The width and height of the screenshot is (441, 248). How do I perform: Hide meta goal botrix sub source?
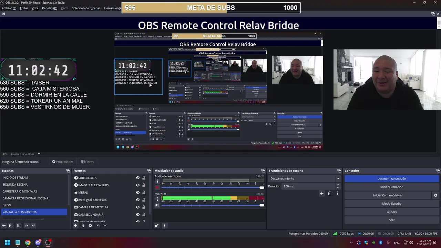pyautogui.click(x=138, y=200)
